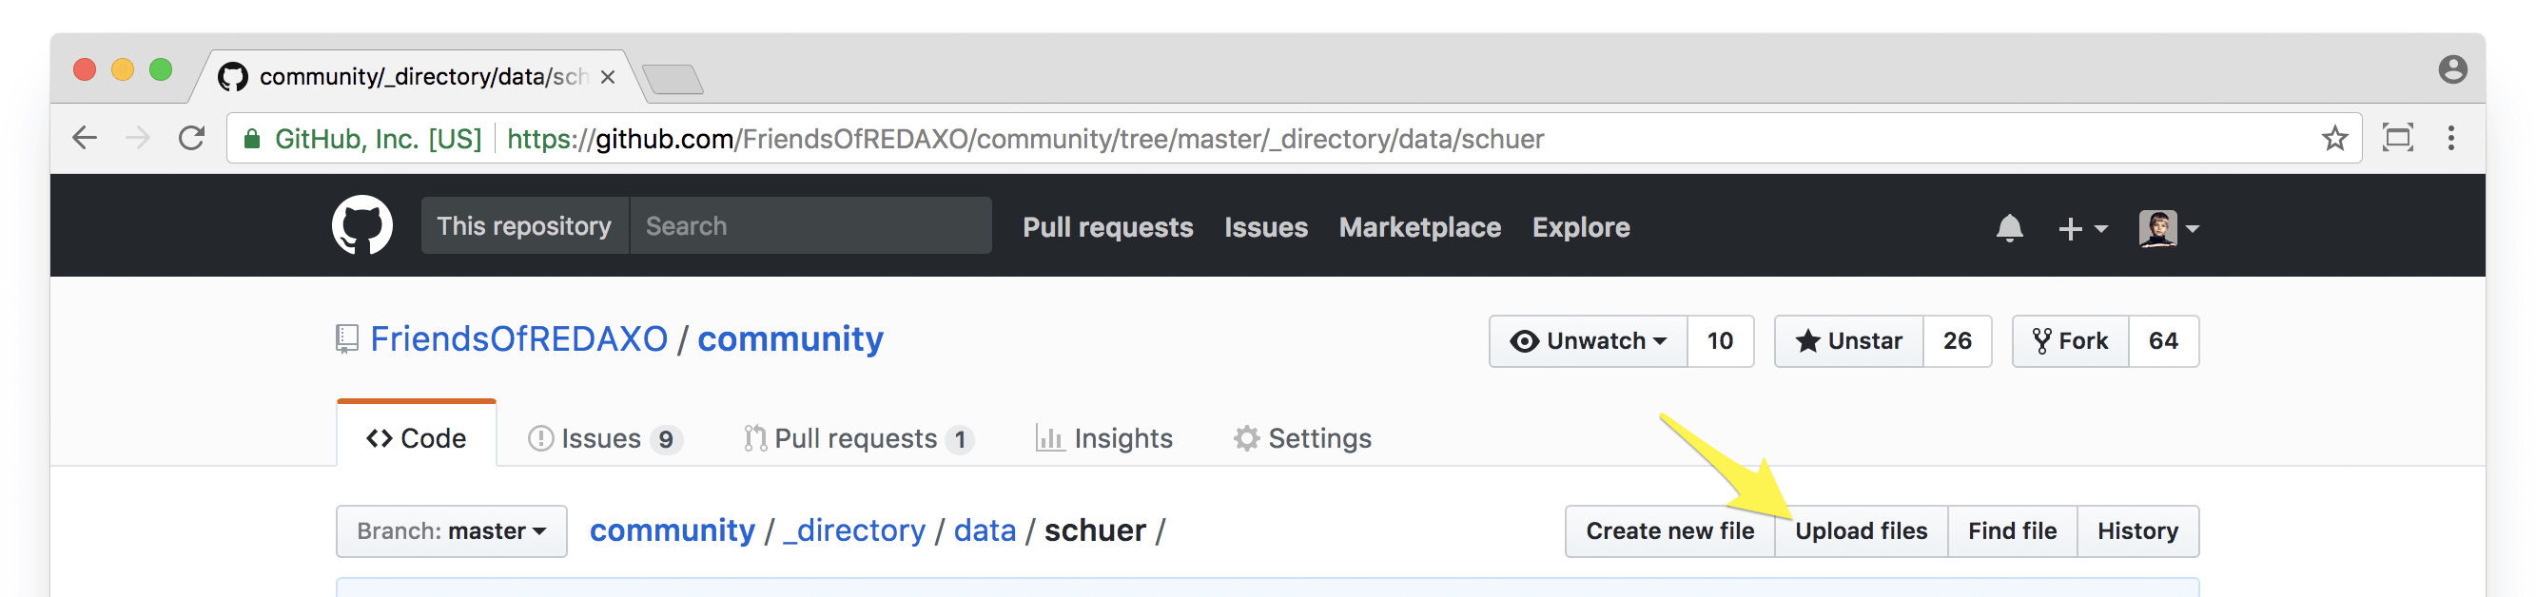Open the user avatar menu

[x=2168, y=228]
